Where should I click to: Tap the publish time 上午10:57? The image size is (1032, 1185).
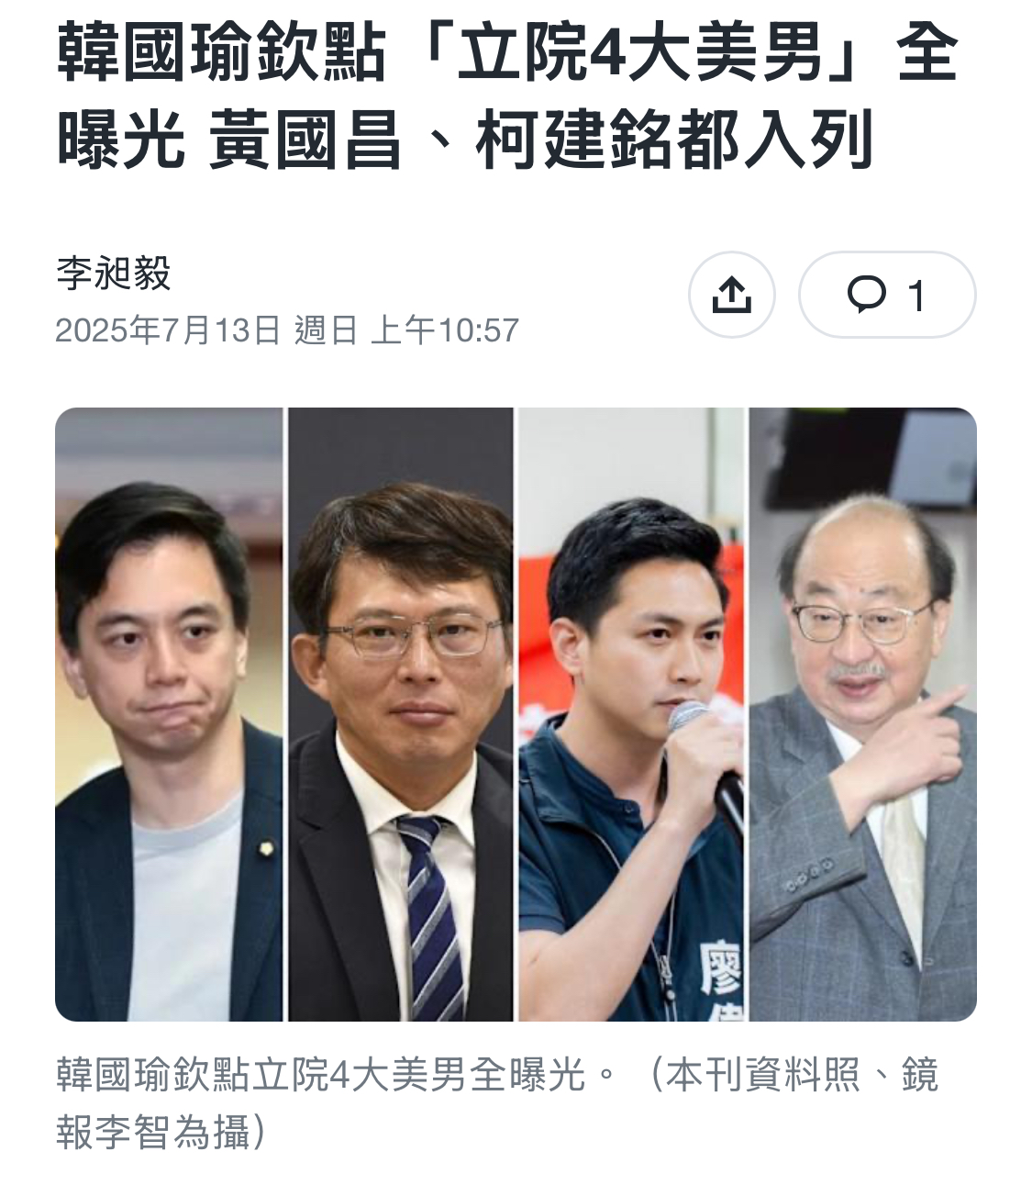click(x=445, y=330)
